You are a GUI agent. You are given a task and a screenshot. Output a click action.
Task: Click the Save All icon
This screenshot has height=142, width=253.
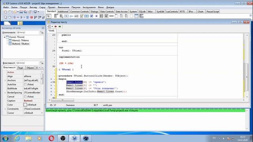pos(25,12)
